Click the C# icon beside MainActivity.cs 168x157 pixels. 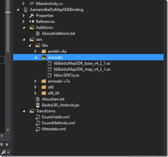pos(32,3)
